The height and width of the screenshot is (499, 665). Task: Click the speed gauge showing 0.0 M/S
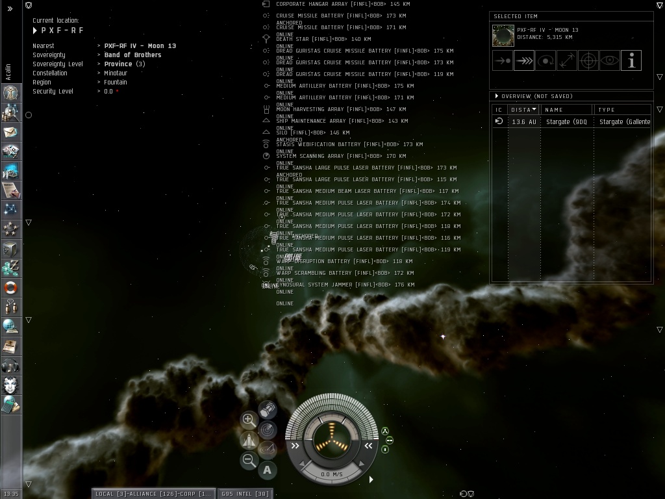coord(332,474)
